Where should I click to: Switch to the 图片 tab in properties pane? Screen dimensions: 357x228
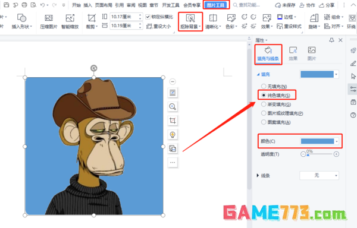point(312,54)
